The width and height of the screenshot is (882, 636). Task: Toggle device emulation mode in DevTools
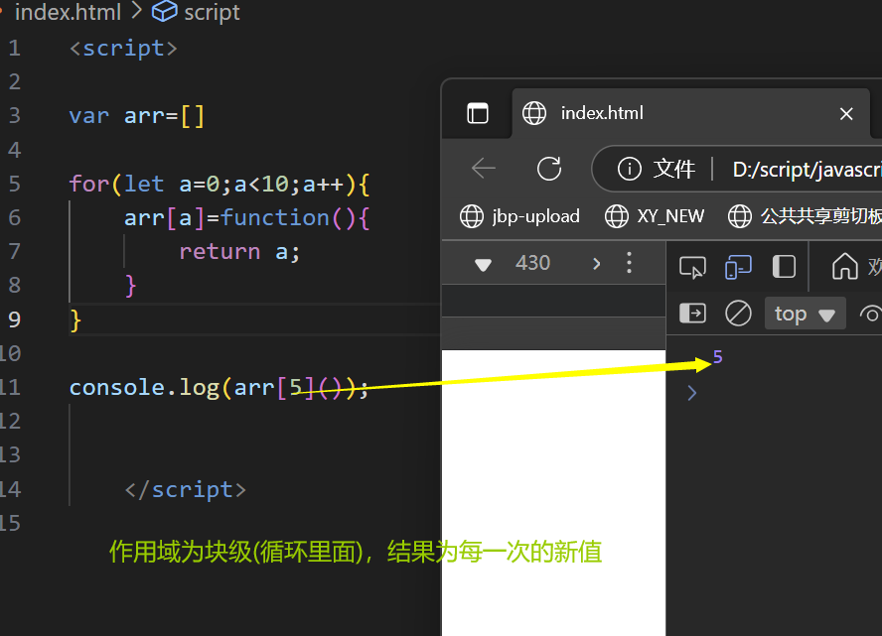click(x=737, y=266)
